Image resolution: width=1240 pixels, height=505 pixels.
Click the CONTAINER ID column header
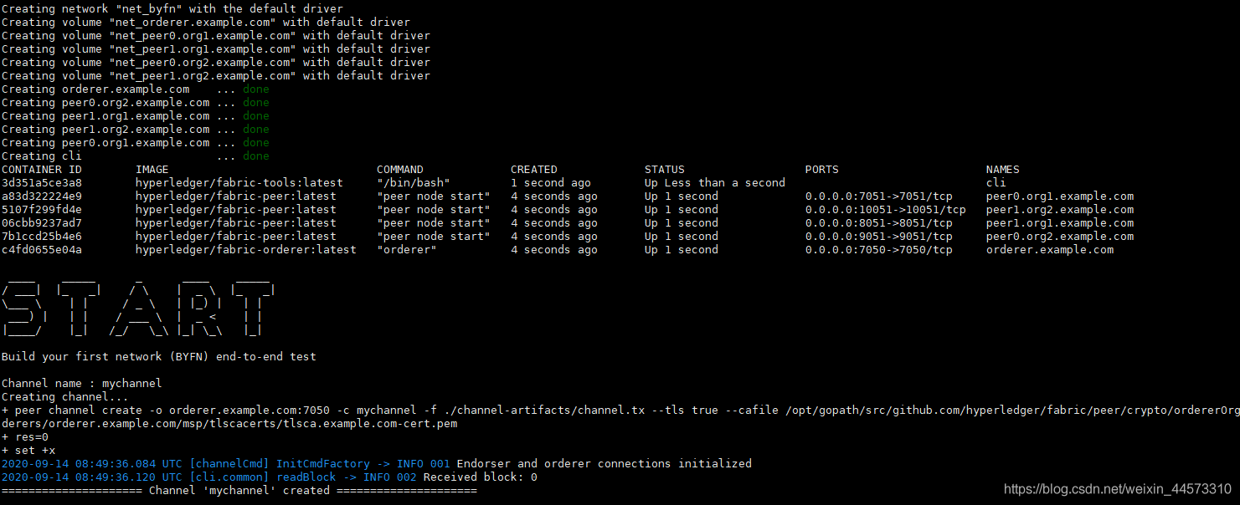[41, 170]
